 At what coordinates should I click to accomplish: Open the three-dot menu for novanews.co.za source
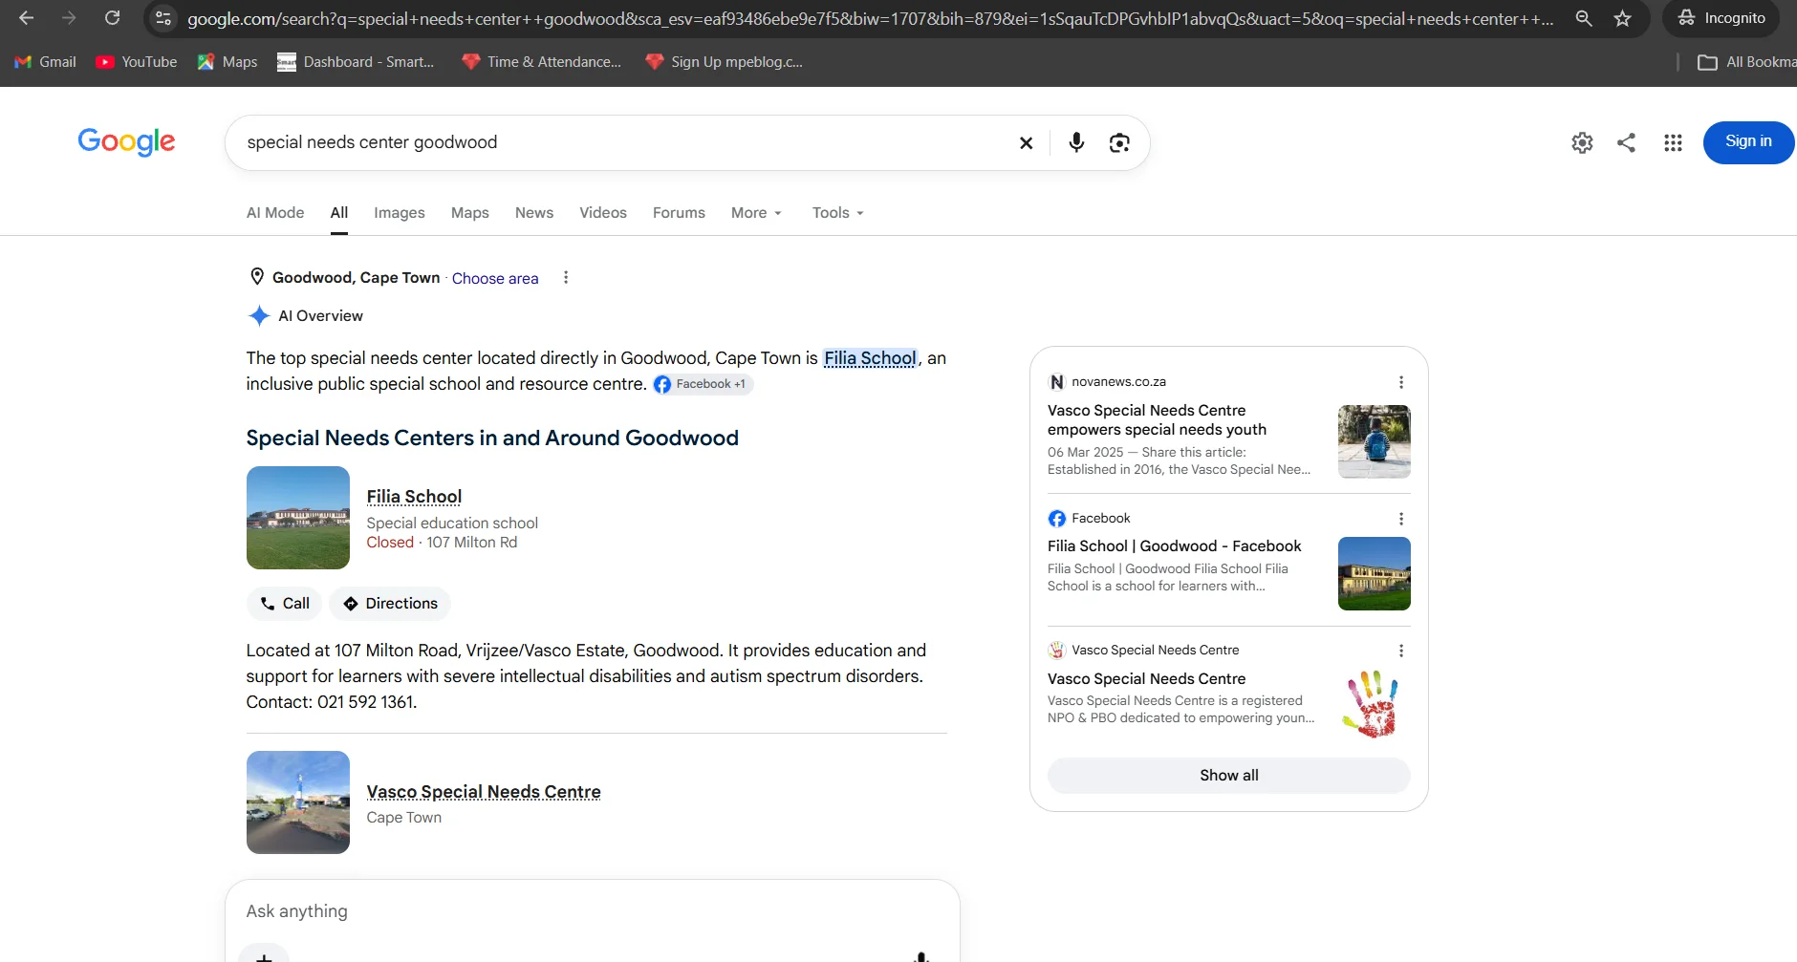point(1401,382)
